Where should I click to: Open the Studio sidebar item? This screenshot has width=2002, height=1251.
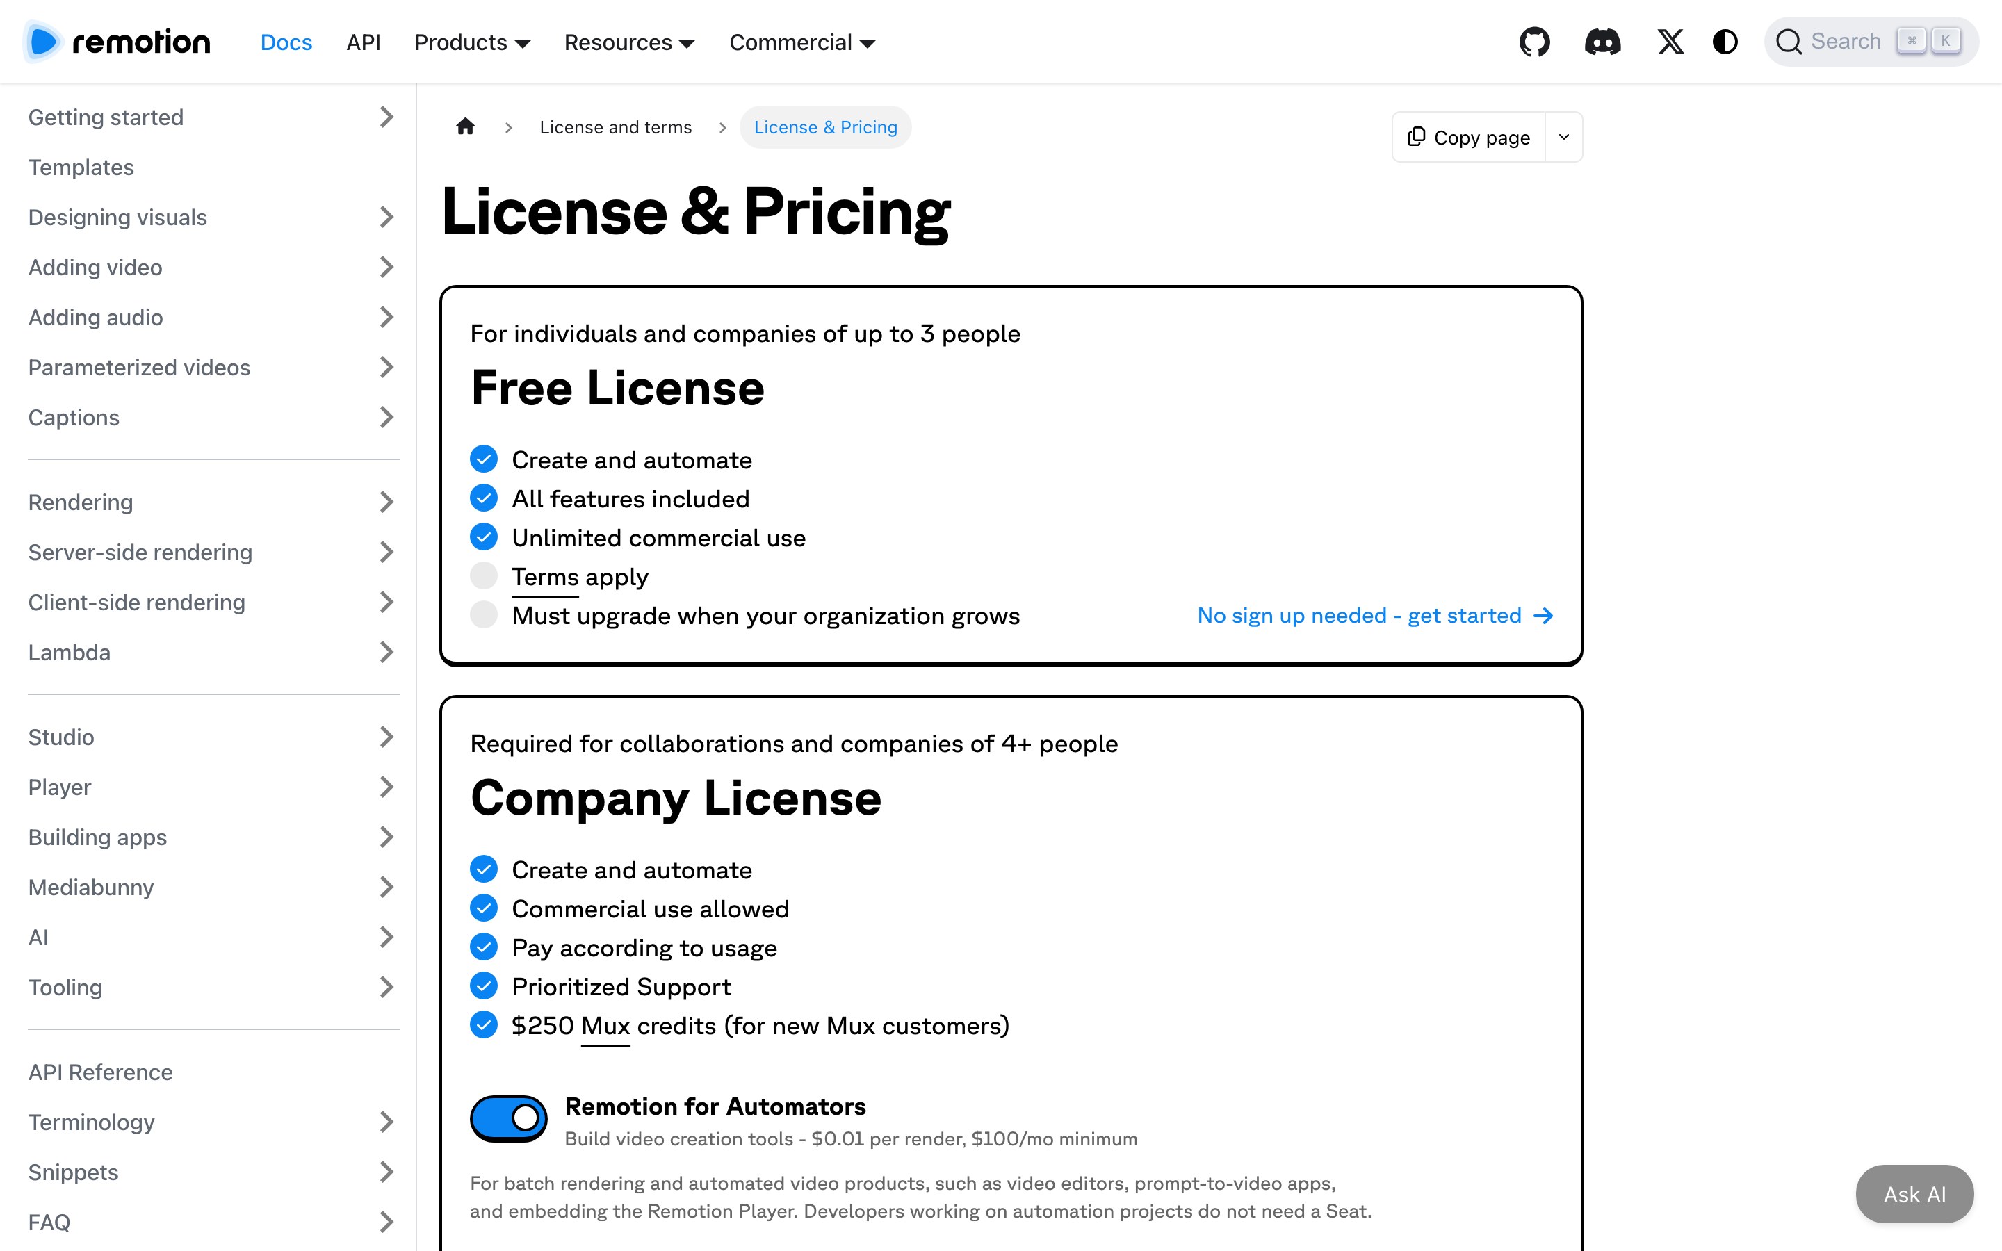(x=61, y=737)
